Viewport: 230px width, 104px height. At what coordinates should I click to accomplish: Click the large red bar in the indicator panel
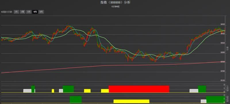coord(139,89)
